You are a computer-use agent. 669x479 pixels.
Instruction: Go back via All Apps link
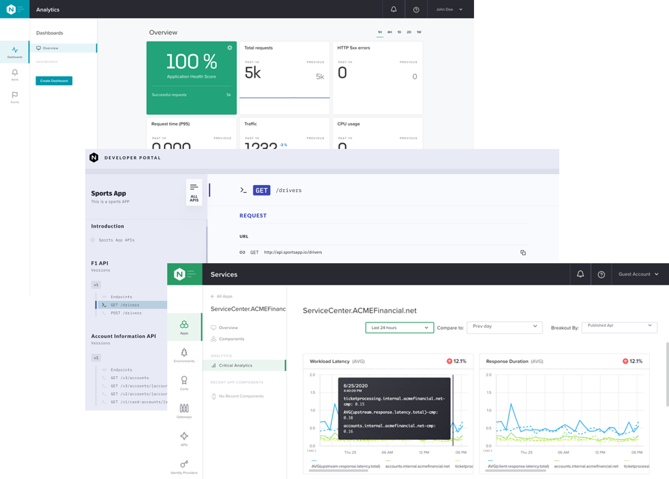222,296
